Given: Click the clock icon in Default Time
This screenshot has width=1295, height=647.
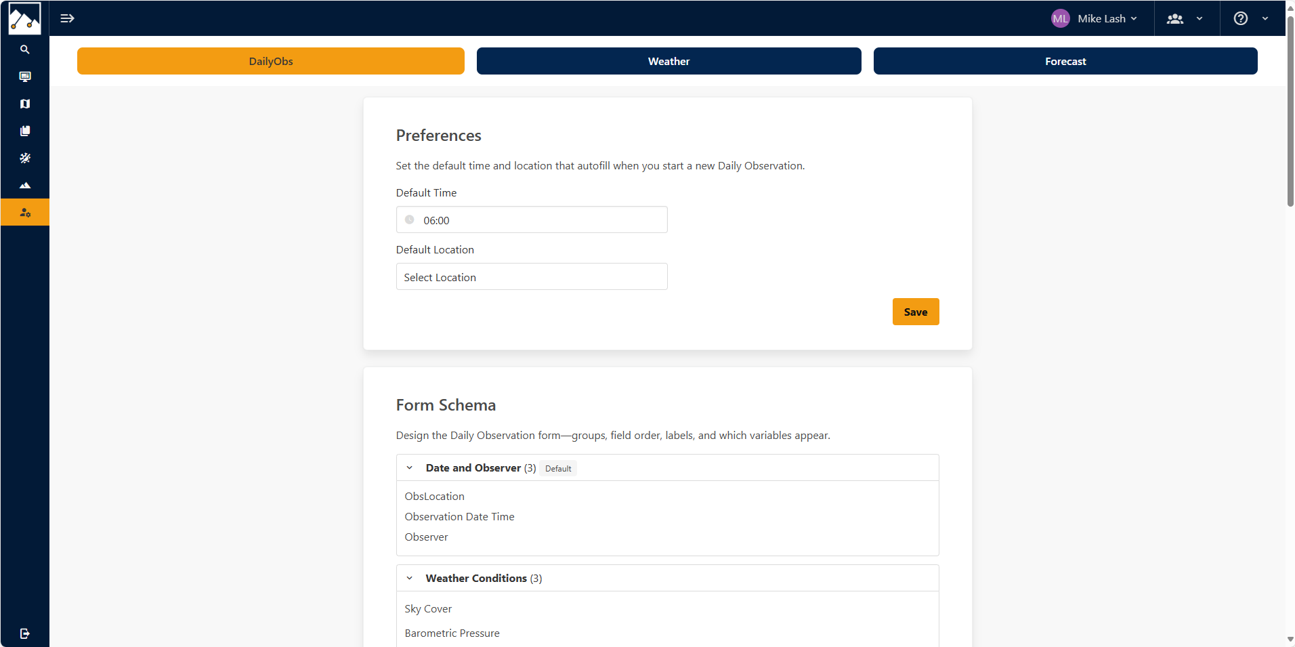Looking at the screenshot, I should 409,220.
